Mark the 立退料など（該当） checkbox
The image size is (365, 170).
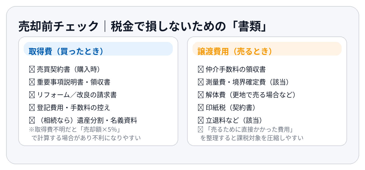click(200, 120)
